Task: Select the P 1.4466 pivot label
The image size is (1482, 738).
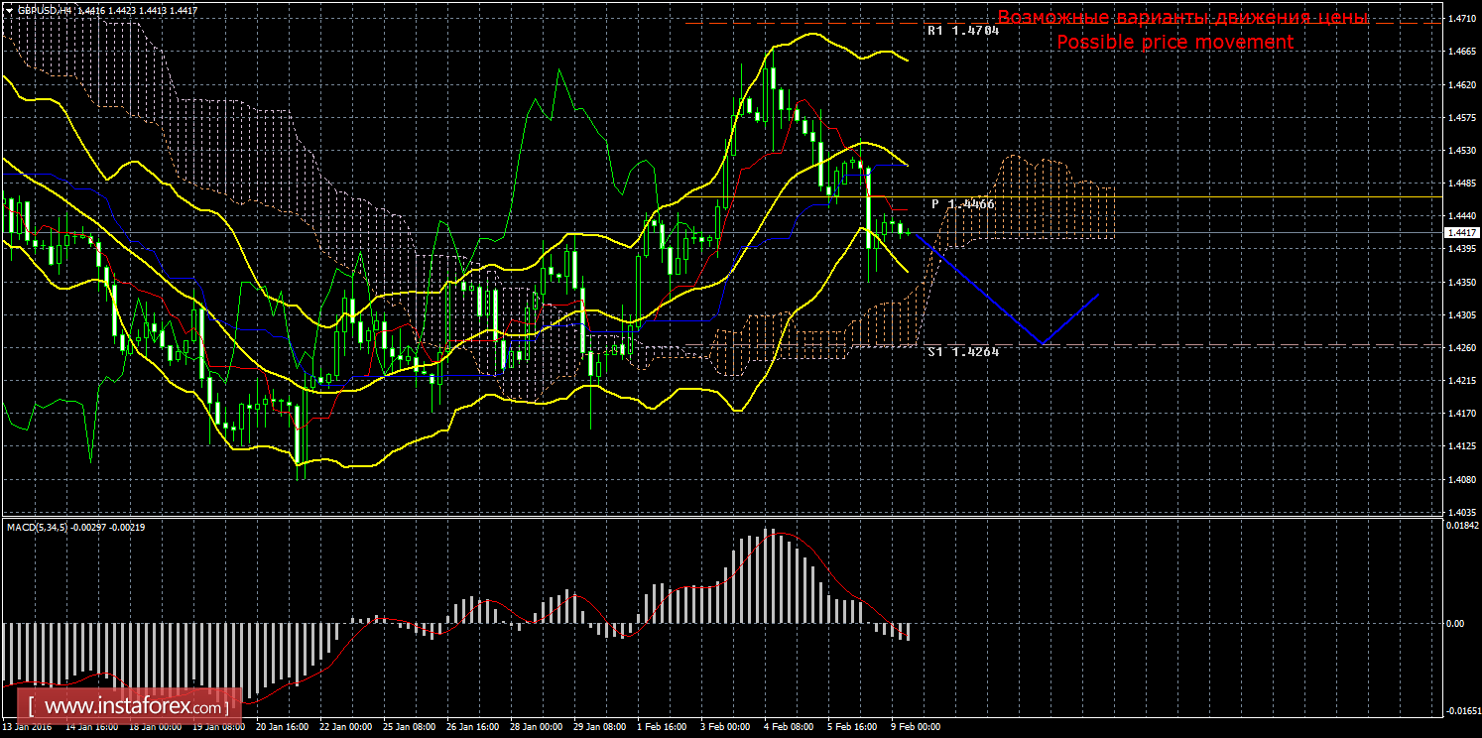Action: click(x=962, y=203)
